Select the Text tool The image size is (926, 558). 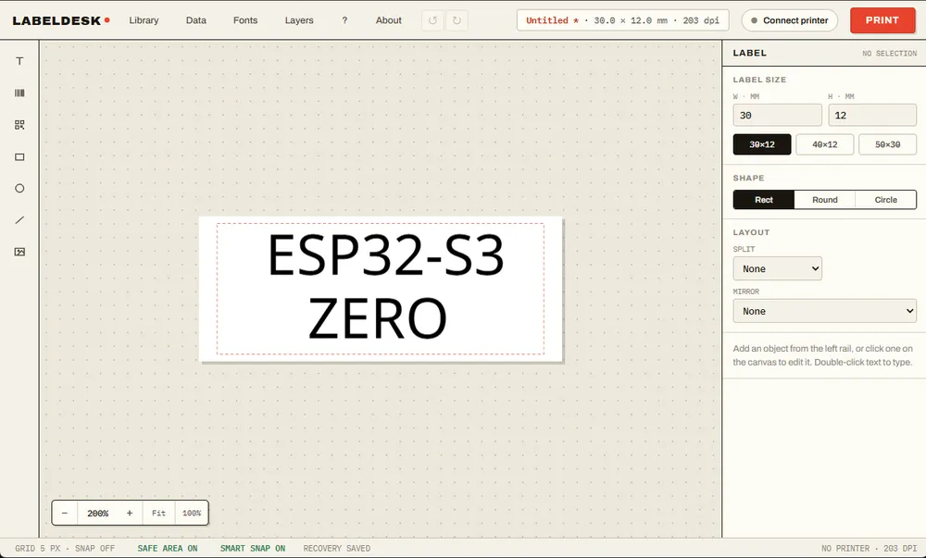click(x=19, y=61)
